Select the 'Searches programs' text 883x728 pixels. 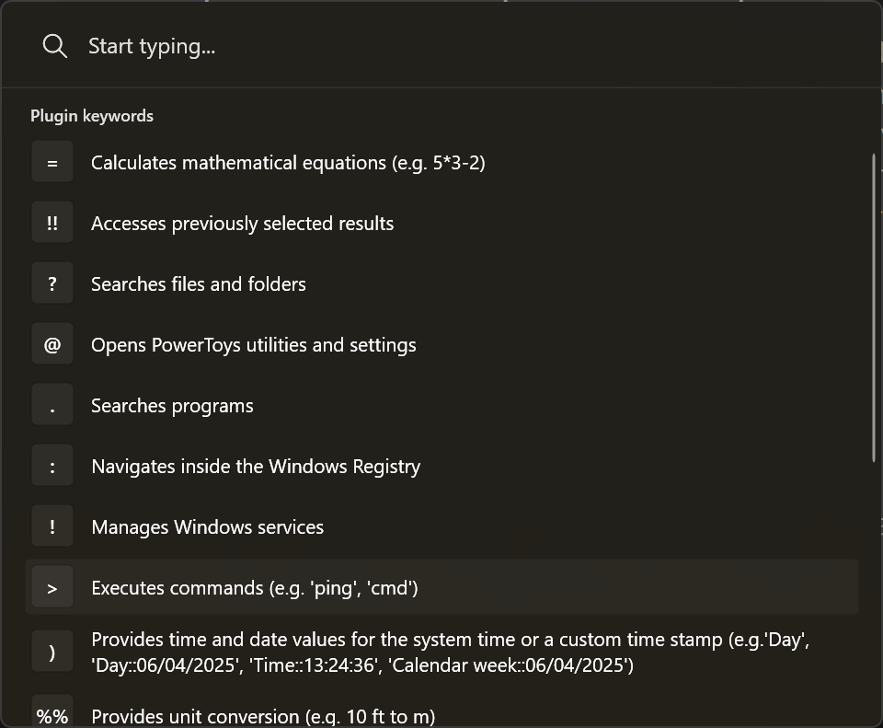[172, 406]
